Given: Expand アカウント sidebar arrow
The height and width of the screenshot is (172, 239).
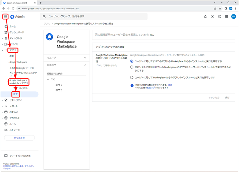Looking at the screenshot, I should [2, 118].
